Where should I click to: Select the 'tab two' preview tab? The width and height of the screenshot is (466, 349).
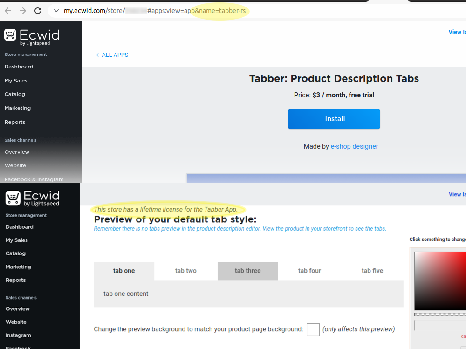(186, 271)
